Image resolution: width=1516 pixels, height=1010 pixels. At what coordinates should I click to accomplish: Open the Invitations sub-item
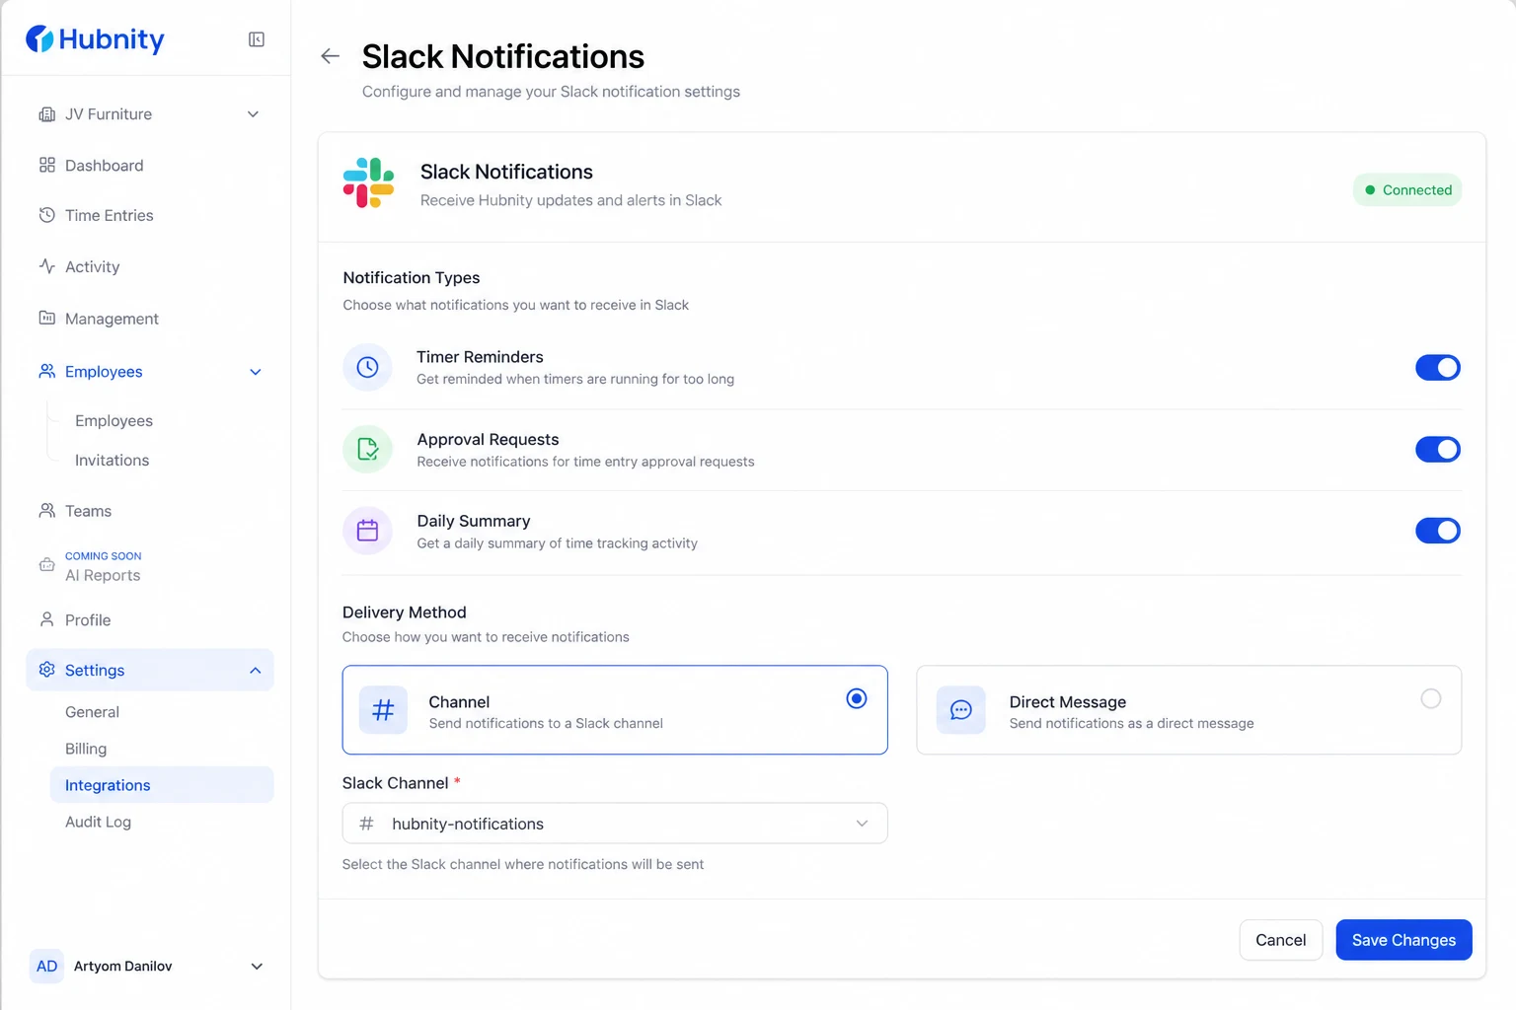click(x=113, y=460)
